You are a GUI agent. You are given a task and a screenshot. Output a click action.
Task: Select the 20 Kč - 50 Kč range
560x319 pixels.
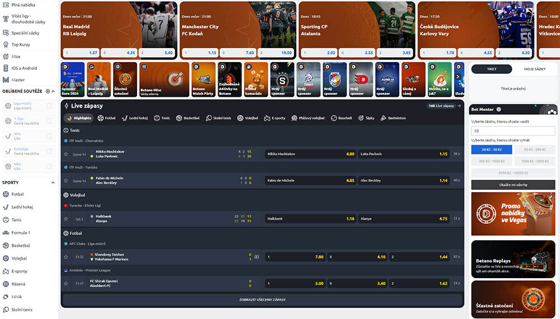[x=492, y=149]
